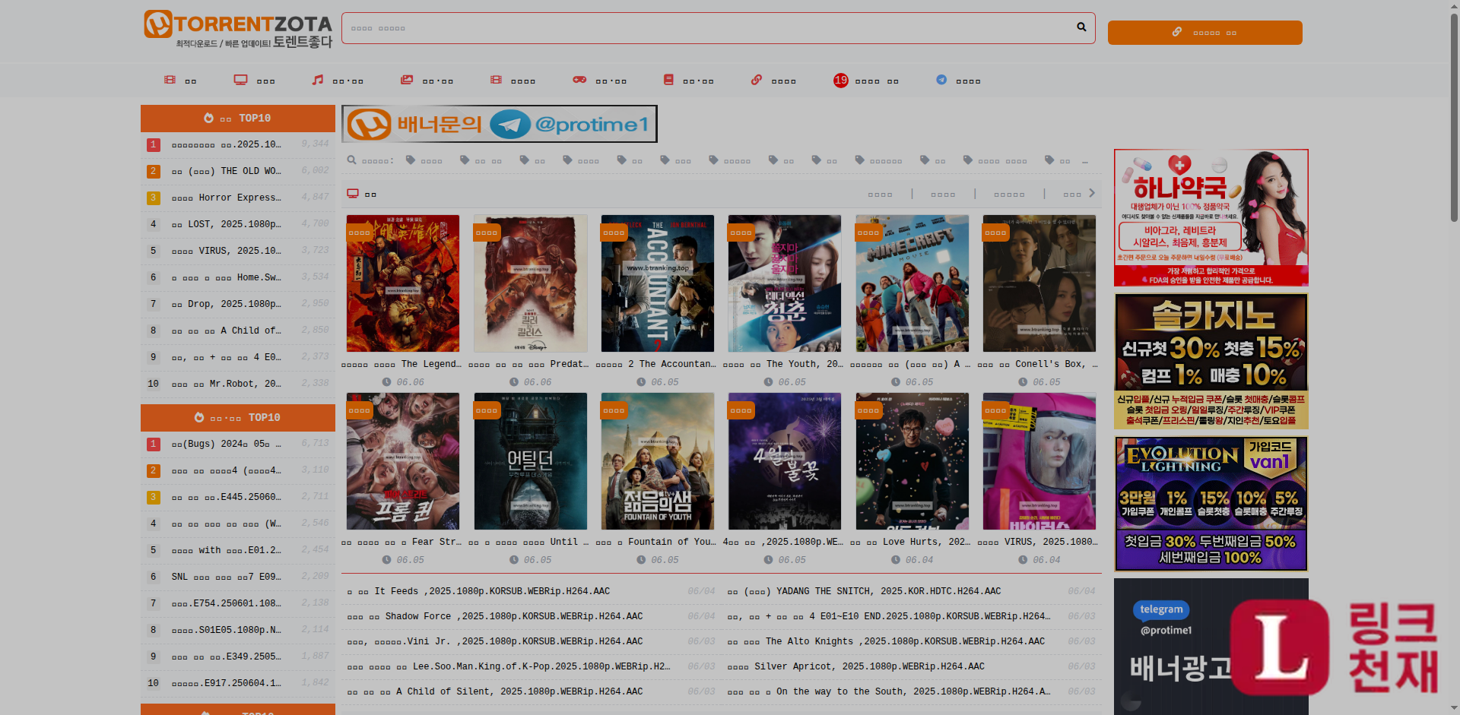The height and width of the screenshot is (715, 1460).
Task: Open the red 19 adult-badge category
Action: point(840,81)
